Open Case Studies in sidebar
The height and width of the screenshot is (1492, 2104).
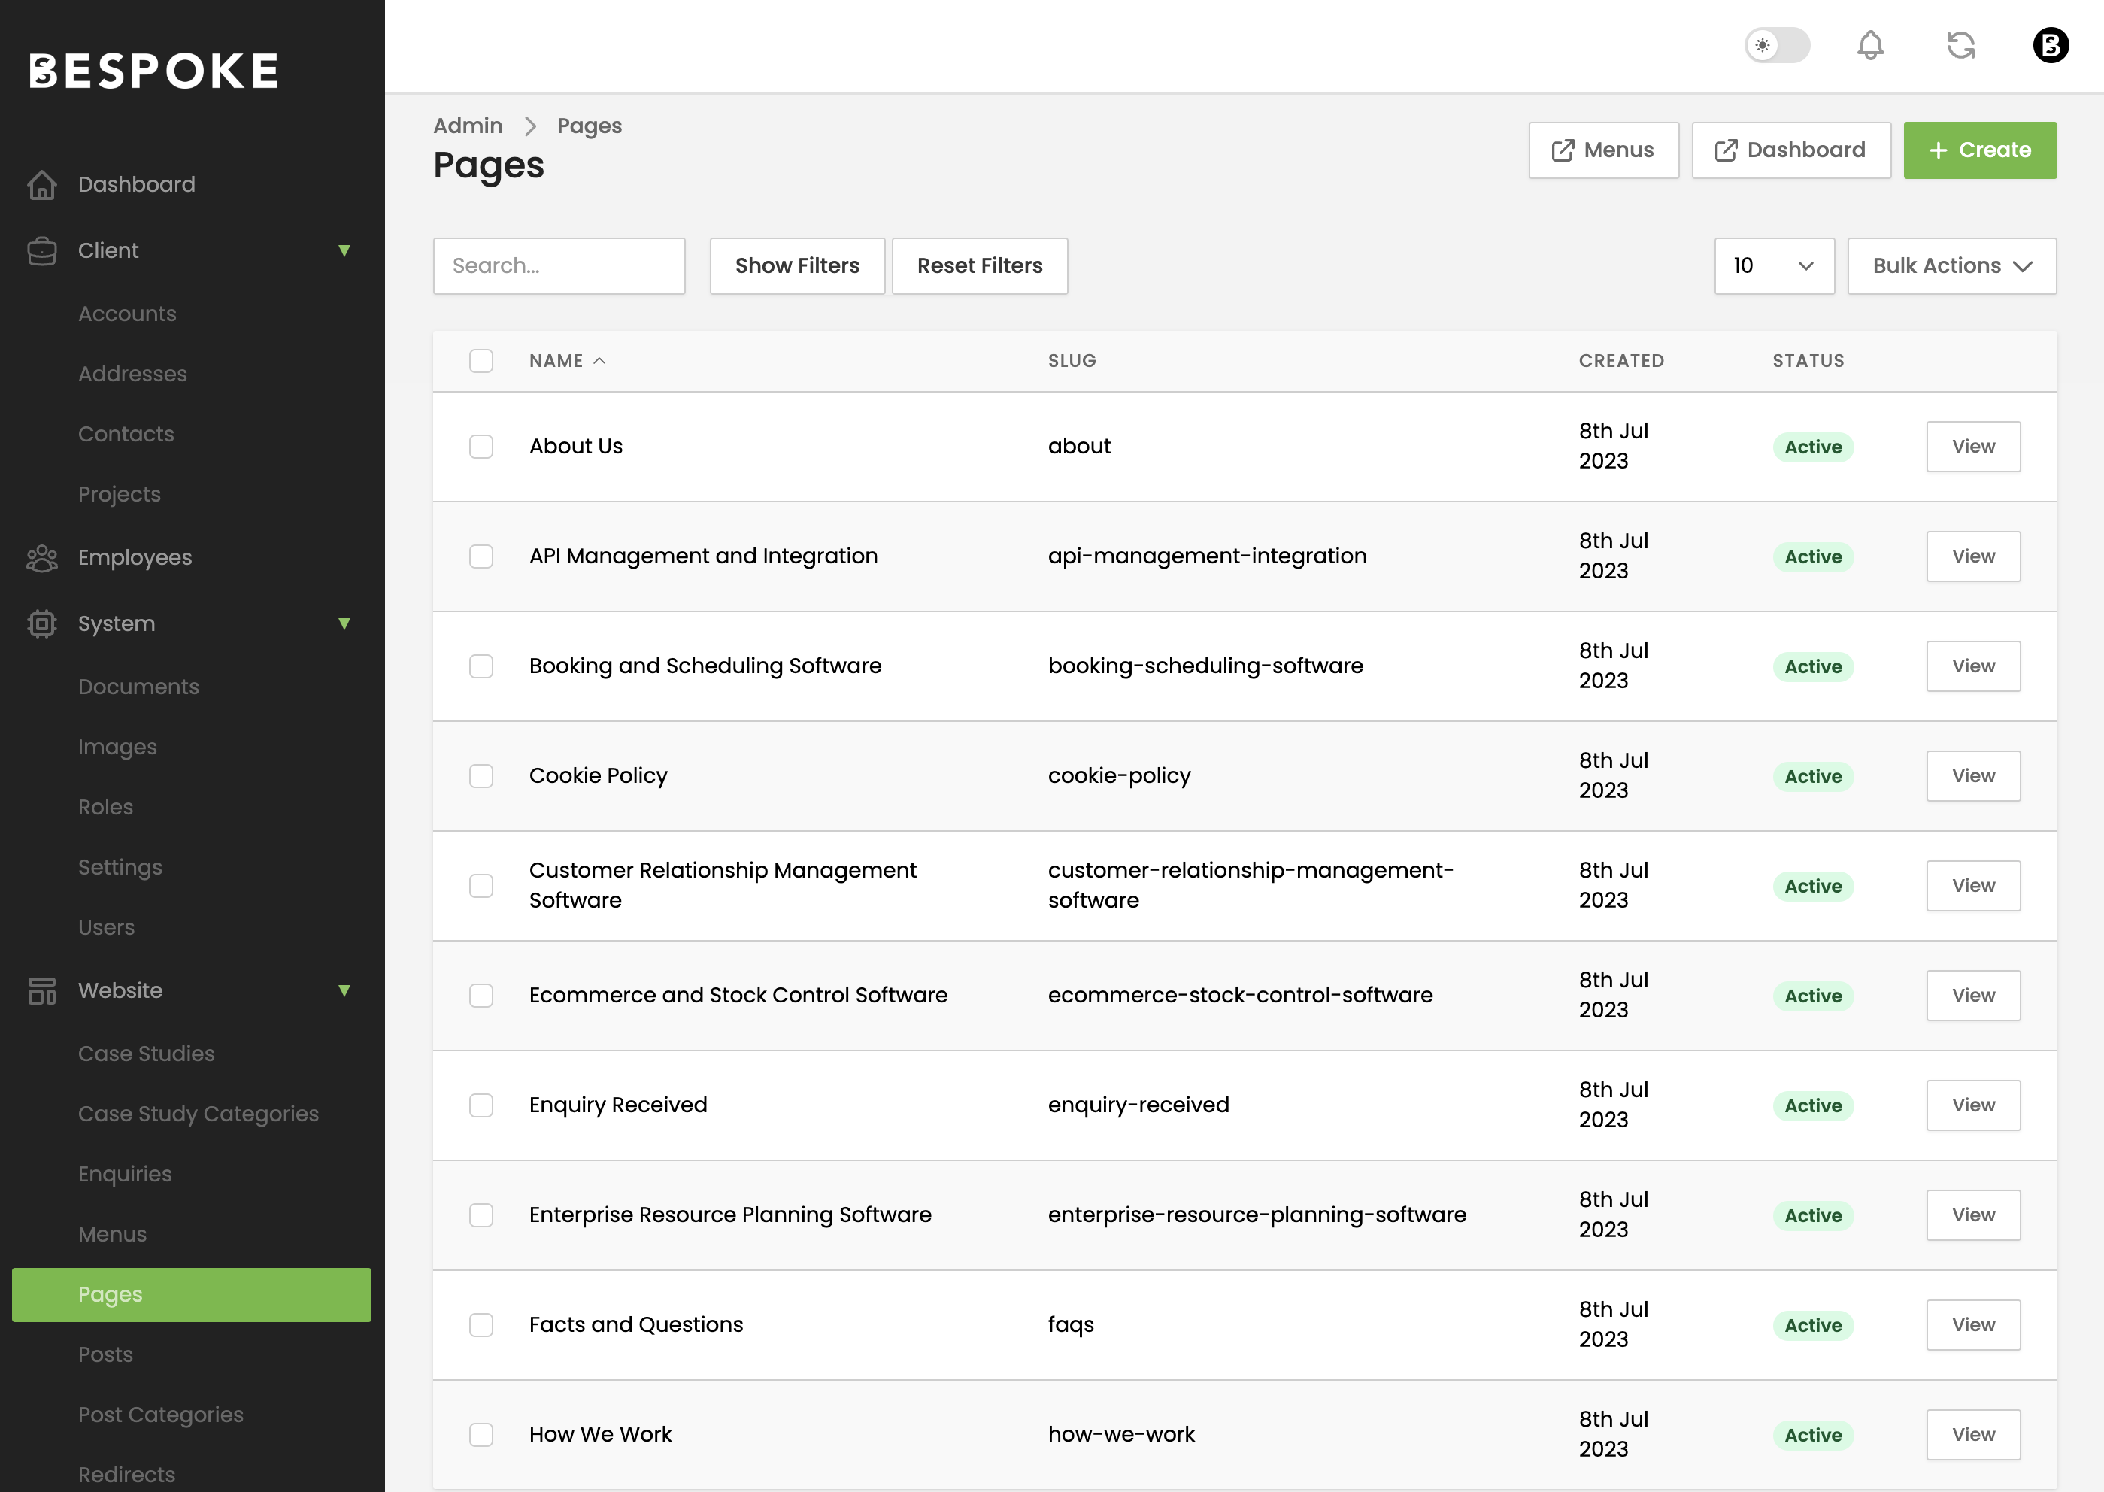click(x=146, y=1054)
